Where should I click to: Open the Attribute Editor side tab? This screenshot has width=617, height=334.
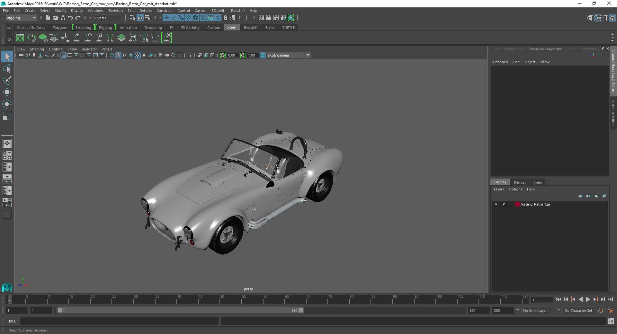pos(613,112)
